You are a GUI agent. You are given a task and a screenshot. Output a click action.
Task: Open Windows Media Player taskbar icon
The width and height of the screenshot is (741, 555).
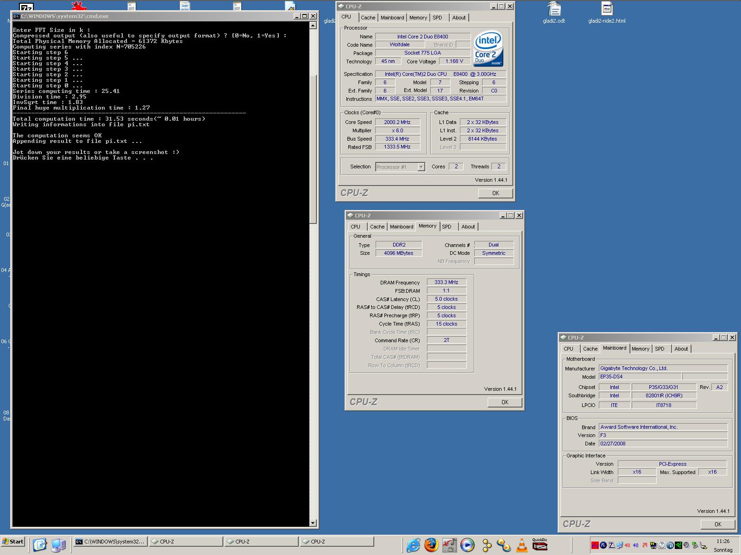467,545
